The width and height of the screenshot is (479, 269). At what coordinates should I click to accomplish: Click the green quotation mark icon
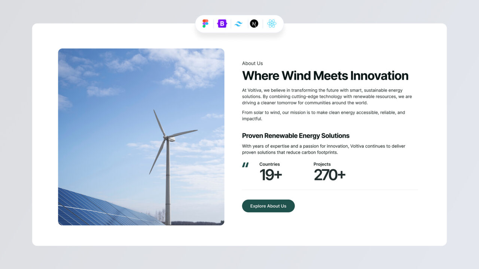[x=245, y=165]
